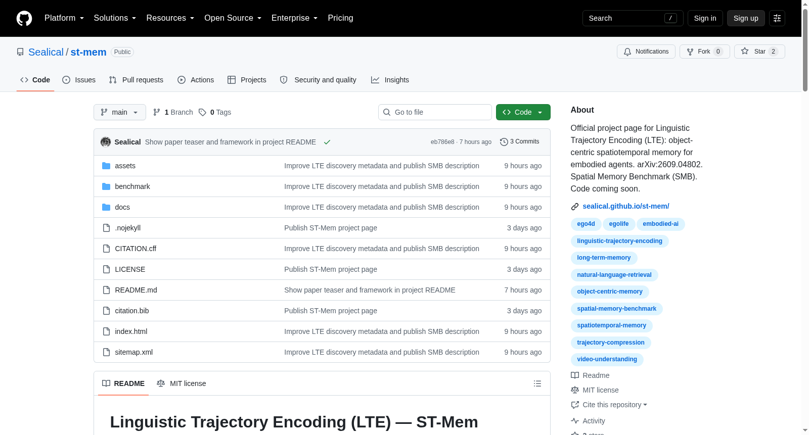The height and width of the screenshot is (435, 809).
Task: Click the CITATION.cff file icon
Action: tap(106, 249)
